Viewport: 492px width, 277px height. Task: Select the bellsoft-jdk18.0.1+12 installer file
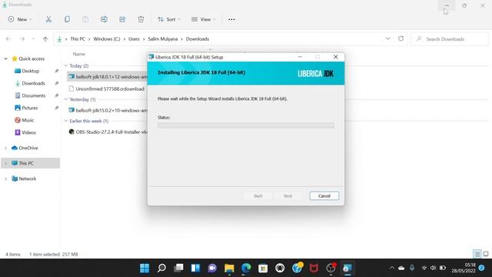[108, 77]
